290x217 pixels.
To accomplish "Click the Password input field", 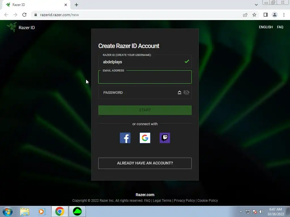I will click(145, 92).
